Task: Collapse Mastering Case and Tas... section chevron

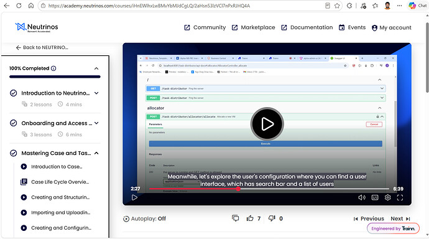Action: [x=96, y=153]
